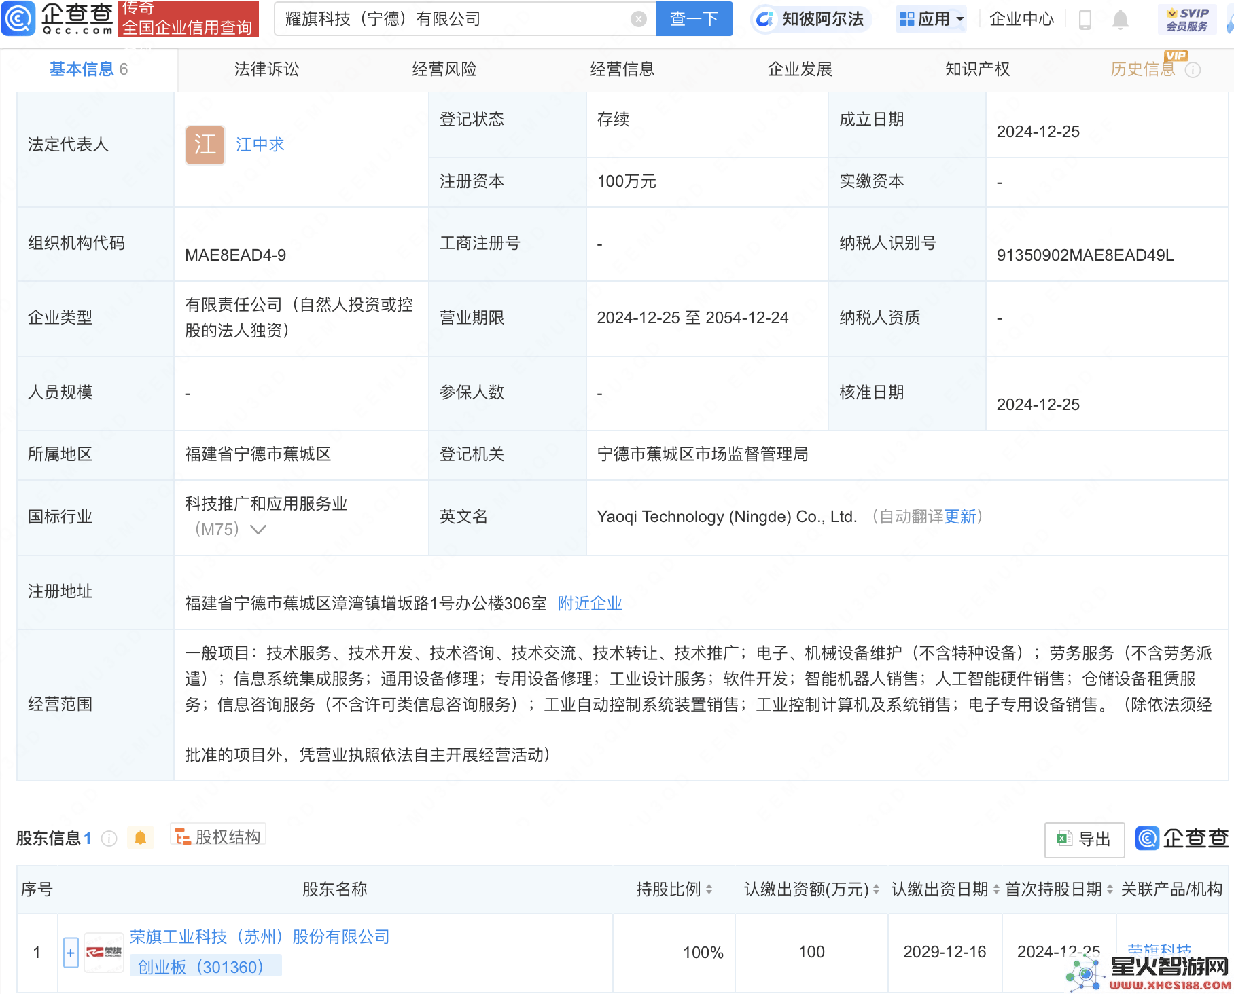Open the 历史信息 VIP tab

1143,69
